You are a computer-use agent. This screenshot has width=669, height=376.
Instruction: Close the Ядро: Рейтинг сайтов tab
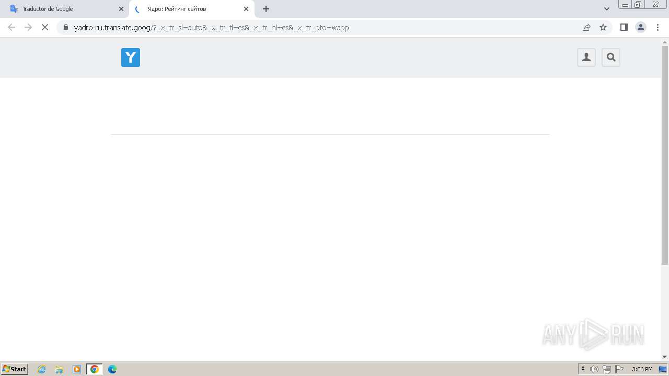point(246,9)
